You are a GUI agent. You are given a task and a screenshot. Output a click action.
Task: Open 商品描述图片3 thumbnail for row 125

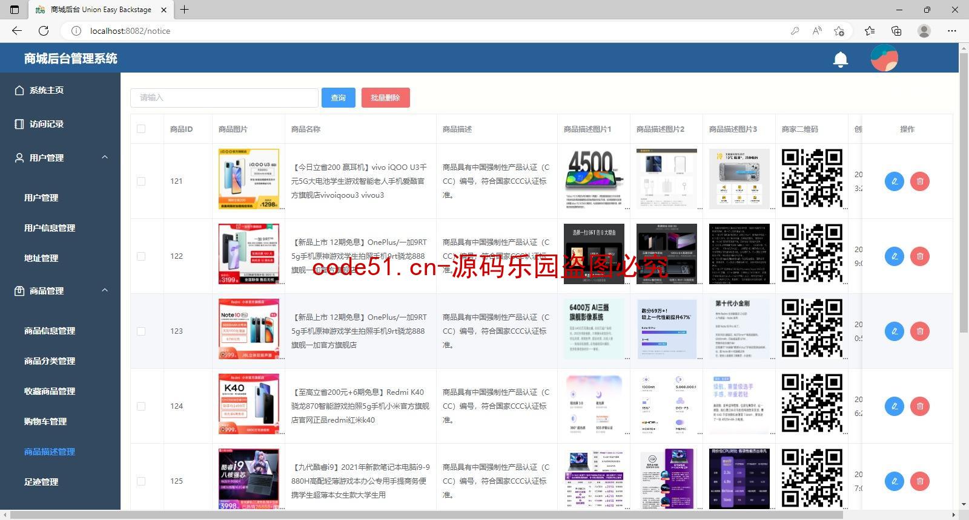[739, 479]
